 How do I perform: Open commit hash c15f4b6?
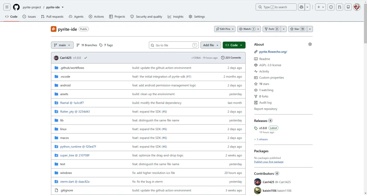tap(196, 58)
